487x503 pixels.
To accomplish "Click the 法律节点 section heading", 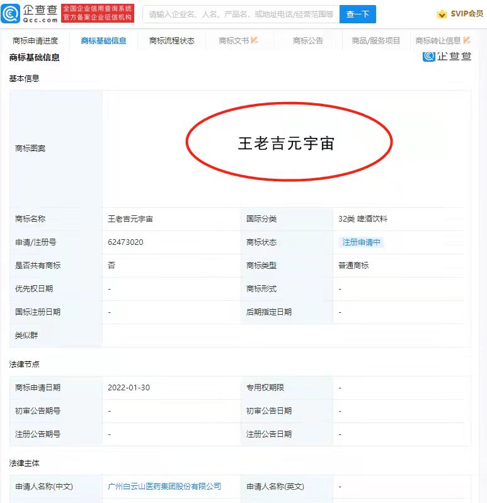I will pos(24,364).
